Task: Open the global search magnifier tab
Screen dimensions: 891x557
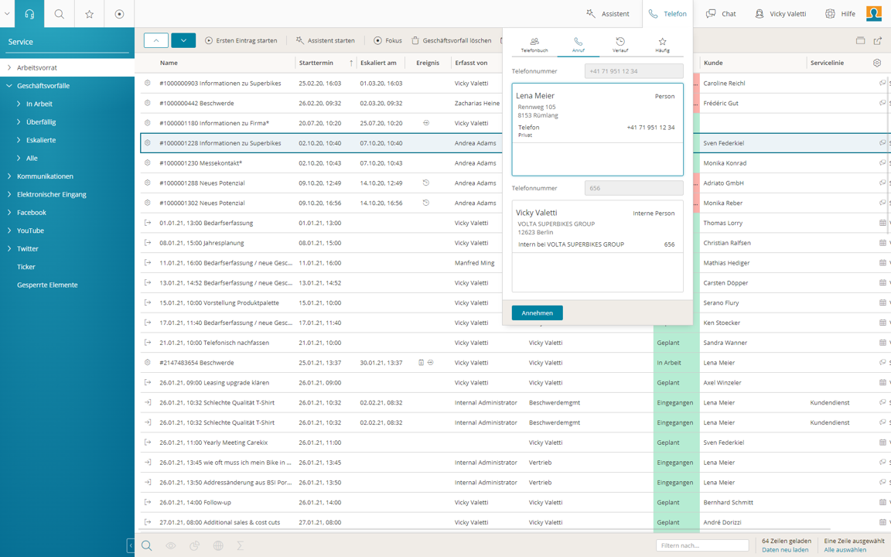Action: (x=60, y=14)
